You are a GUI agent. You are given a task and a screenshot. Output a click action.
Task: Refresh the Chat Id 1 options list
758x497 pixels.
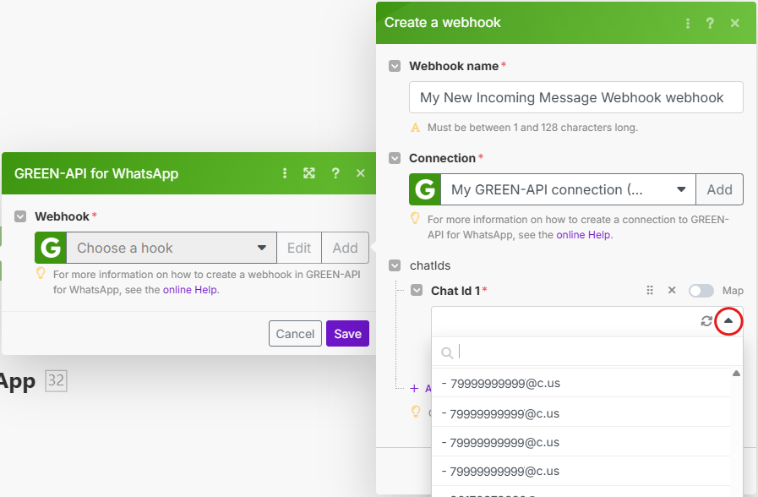[706, 321]
